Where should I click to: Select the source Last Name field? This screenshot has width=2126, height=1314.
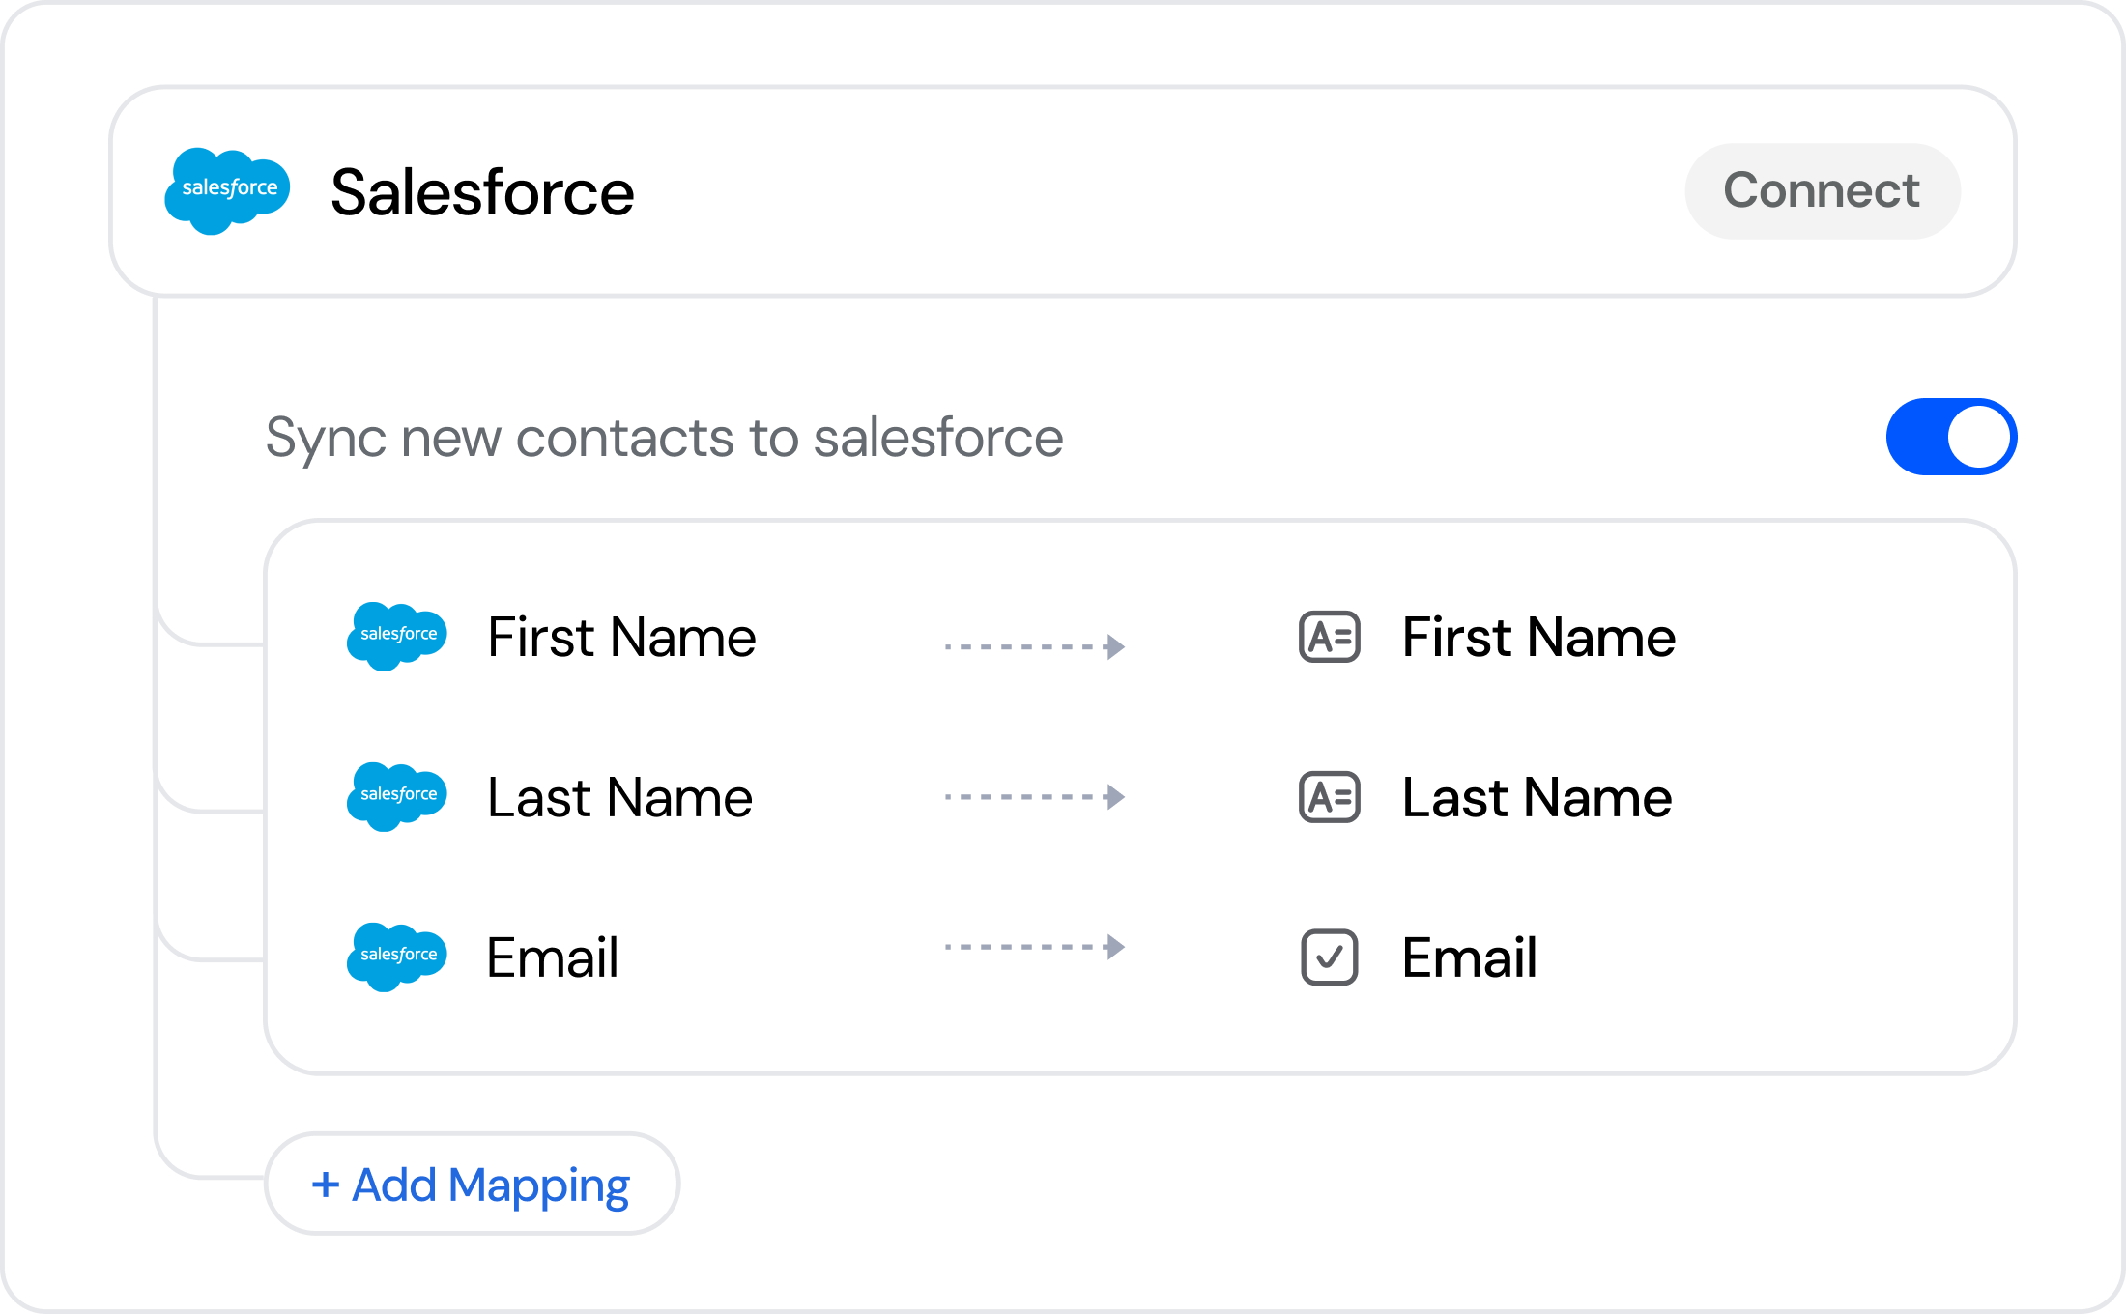tap(619, 797)
